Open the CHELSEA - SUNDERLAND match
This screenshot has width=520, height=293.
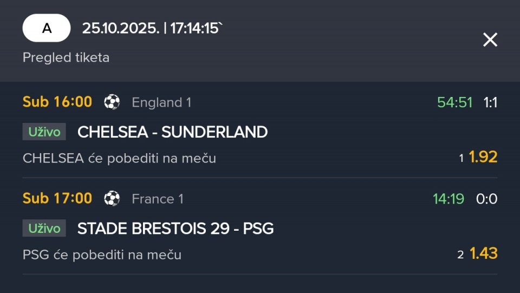172,132
